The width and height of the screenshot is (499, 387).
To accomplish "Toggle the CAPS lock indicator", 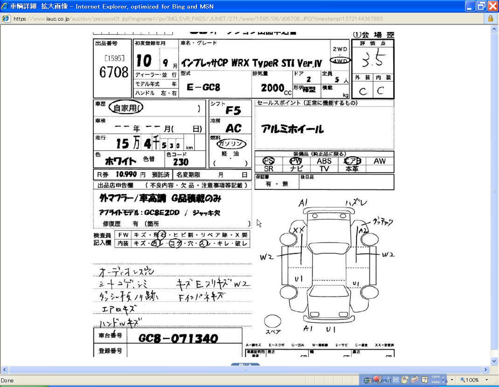I will (x=435, y=377).
